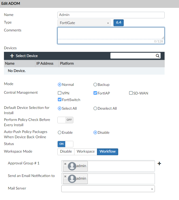179x200 pixels.
Task: Click admin avatar in Send Email Notification field
Action: (x=72, y=179)
